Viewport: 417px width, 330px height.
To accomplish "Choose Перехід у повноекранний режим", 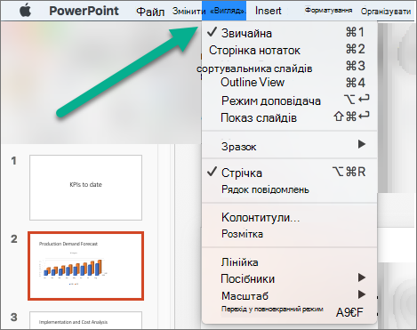I will (289, 310).
